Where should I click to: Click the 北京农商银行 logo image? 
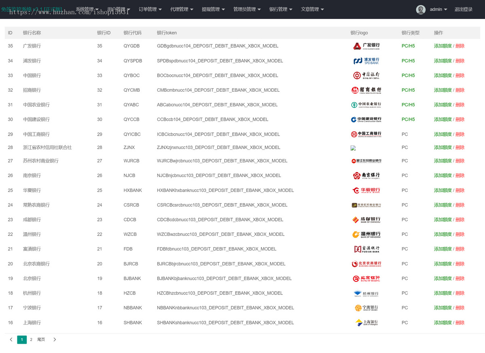[x=366, y=264]
